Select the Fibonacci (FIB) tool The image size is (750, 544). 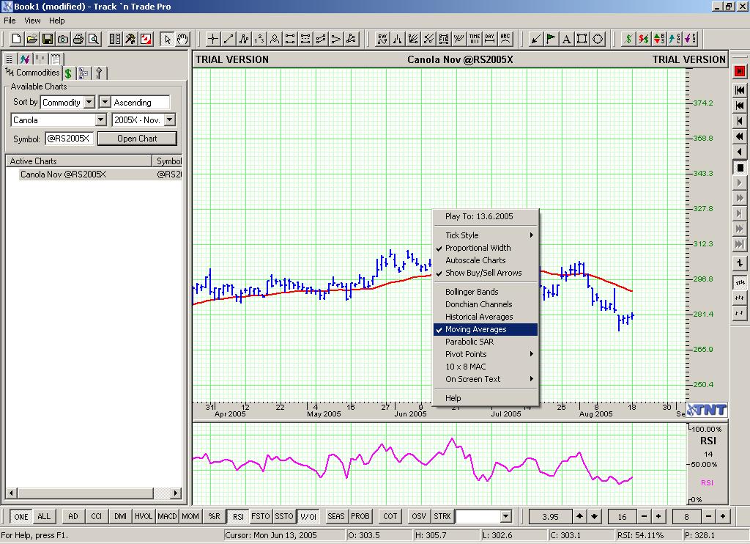point(444,39)
